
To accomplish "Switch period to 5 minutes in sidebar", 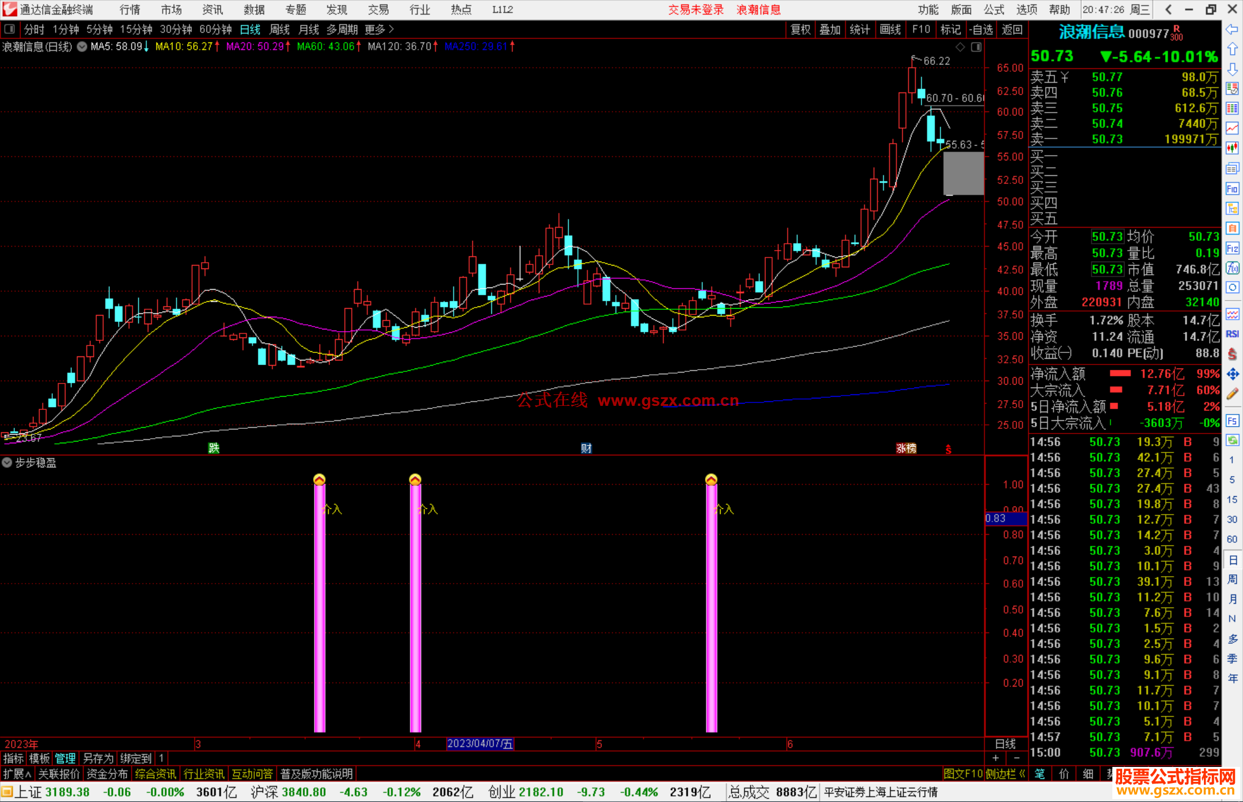I will (x=1232, y=479).
